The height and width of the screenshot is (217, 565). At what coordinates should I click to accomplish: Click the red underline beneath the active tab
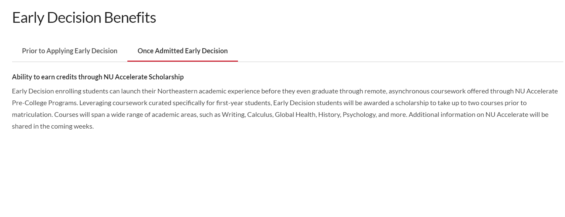point(183,61)
